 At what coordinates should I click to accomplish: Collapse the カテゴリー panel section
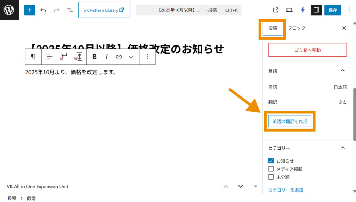point(342,148)
